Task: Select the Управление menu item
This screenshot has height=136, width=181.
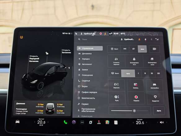Action: click(90, 48)
